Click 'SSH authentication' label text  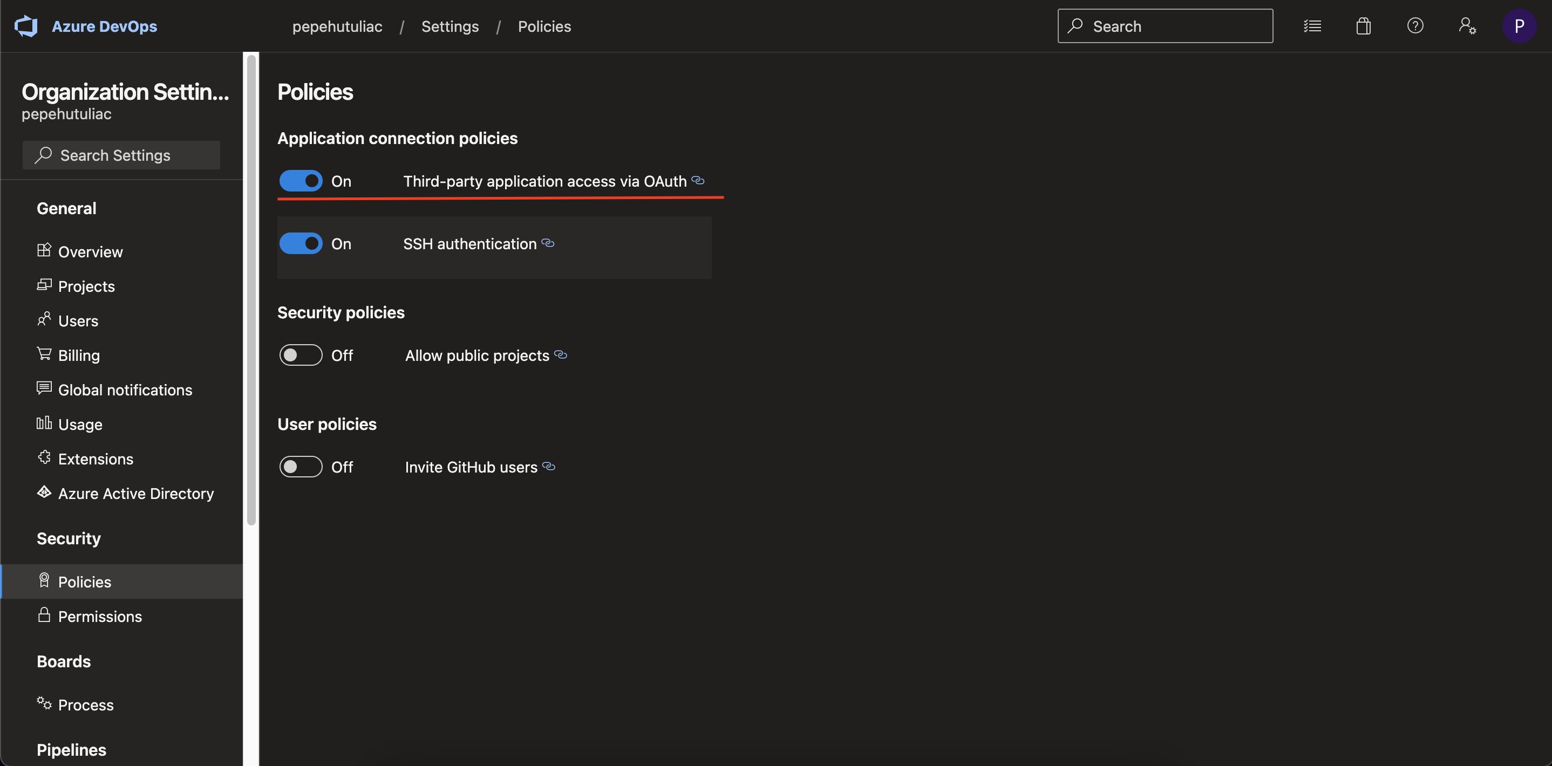(x=469, y=243)
